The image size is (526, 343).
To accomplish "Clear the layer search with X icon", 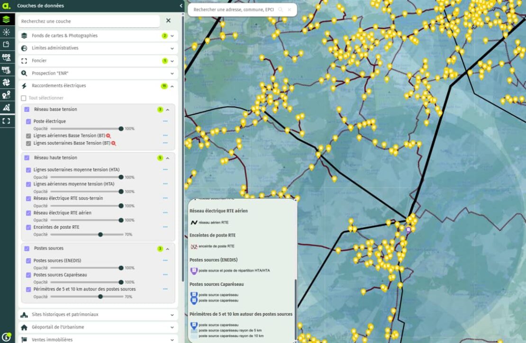I will [168, 21].
